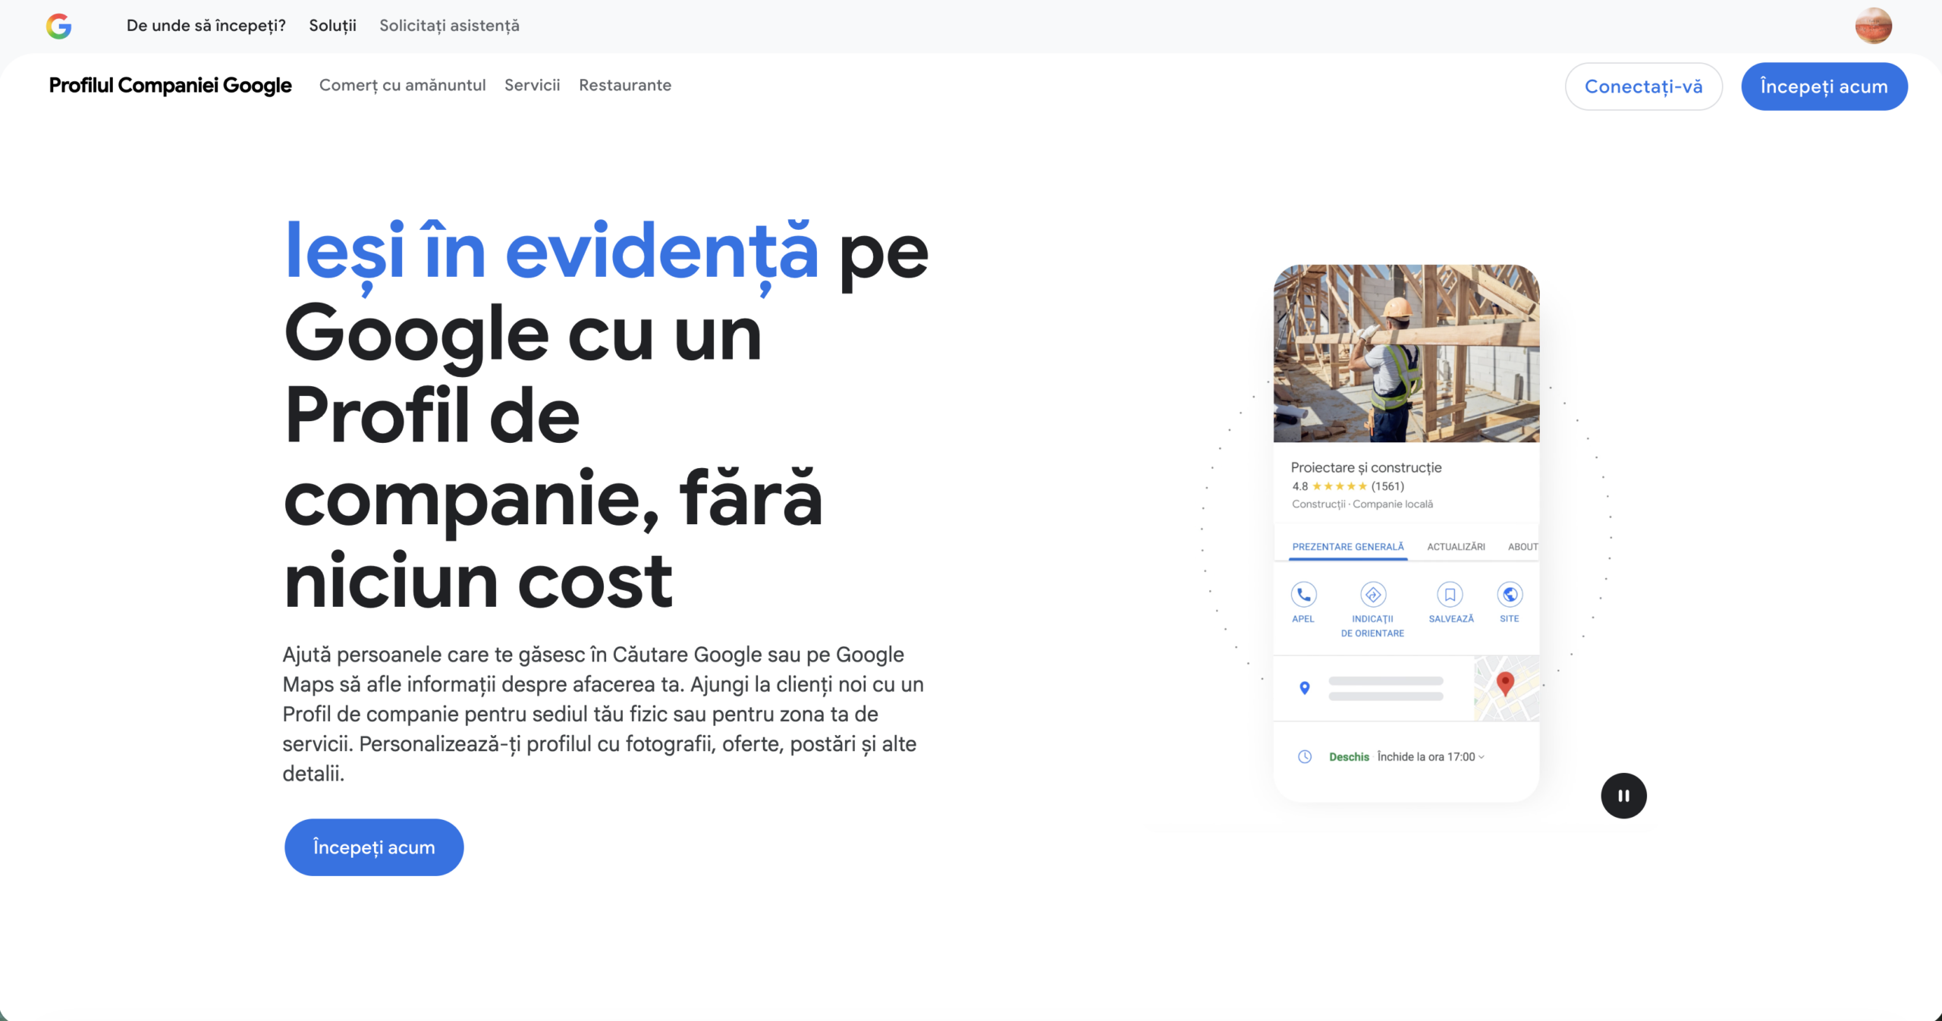Open the user account avatar

coord(1873,26)
